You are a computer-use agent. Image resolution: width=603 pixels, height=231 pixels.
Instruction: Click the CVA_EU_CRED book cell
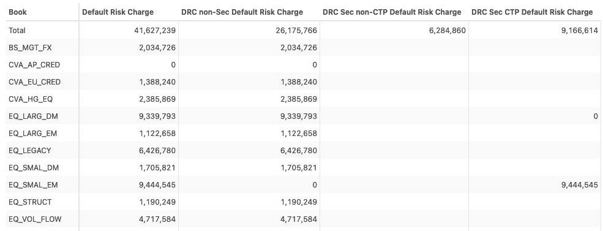click(x=35, y=82)
